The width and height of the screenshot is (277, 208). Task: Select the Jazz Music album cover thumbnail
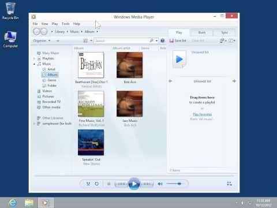click(x=130, y=104)
